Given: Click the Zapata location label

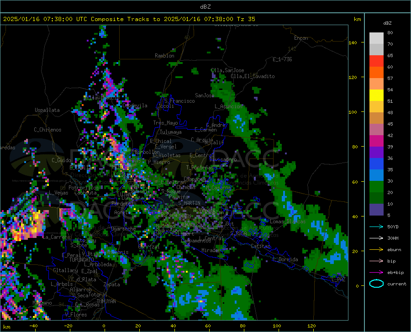Looking at the screenshot, I should tap(112, 285).
